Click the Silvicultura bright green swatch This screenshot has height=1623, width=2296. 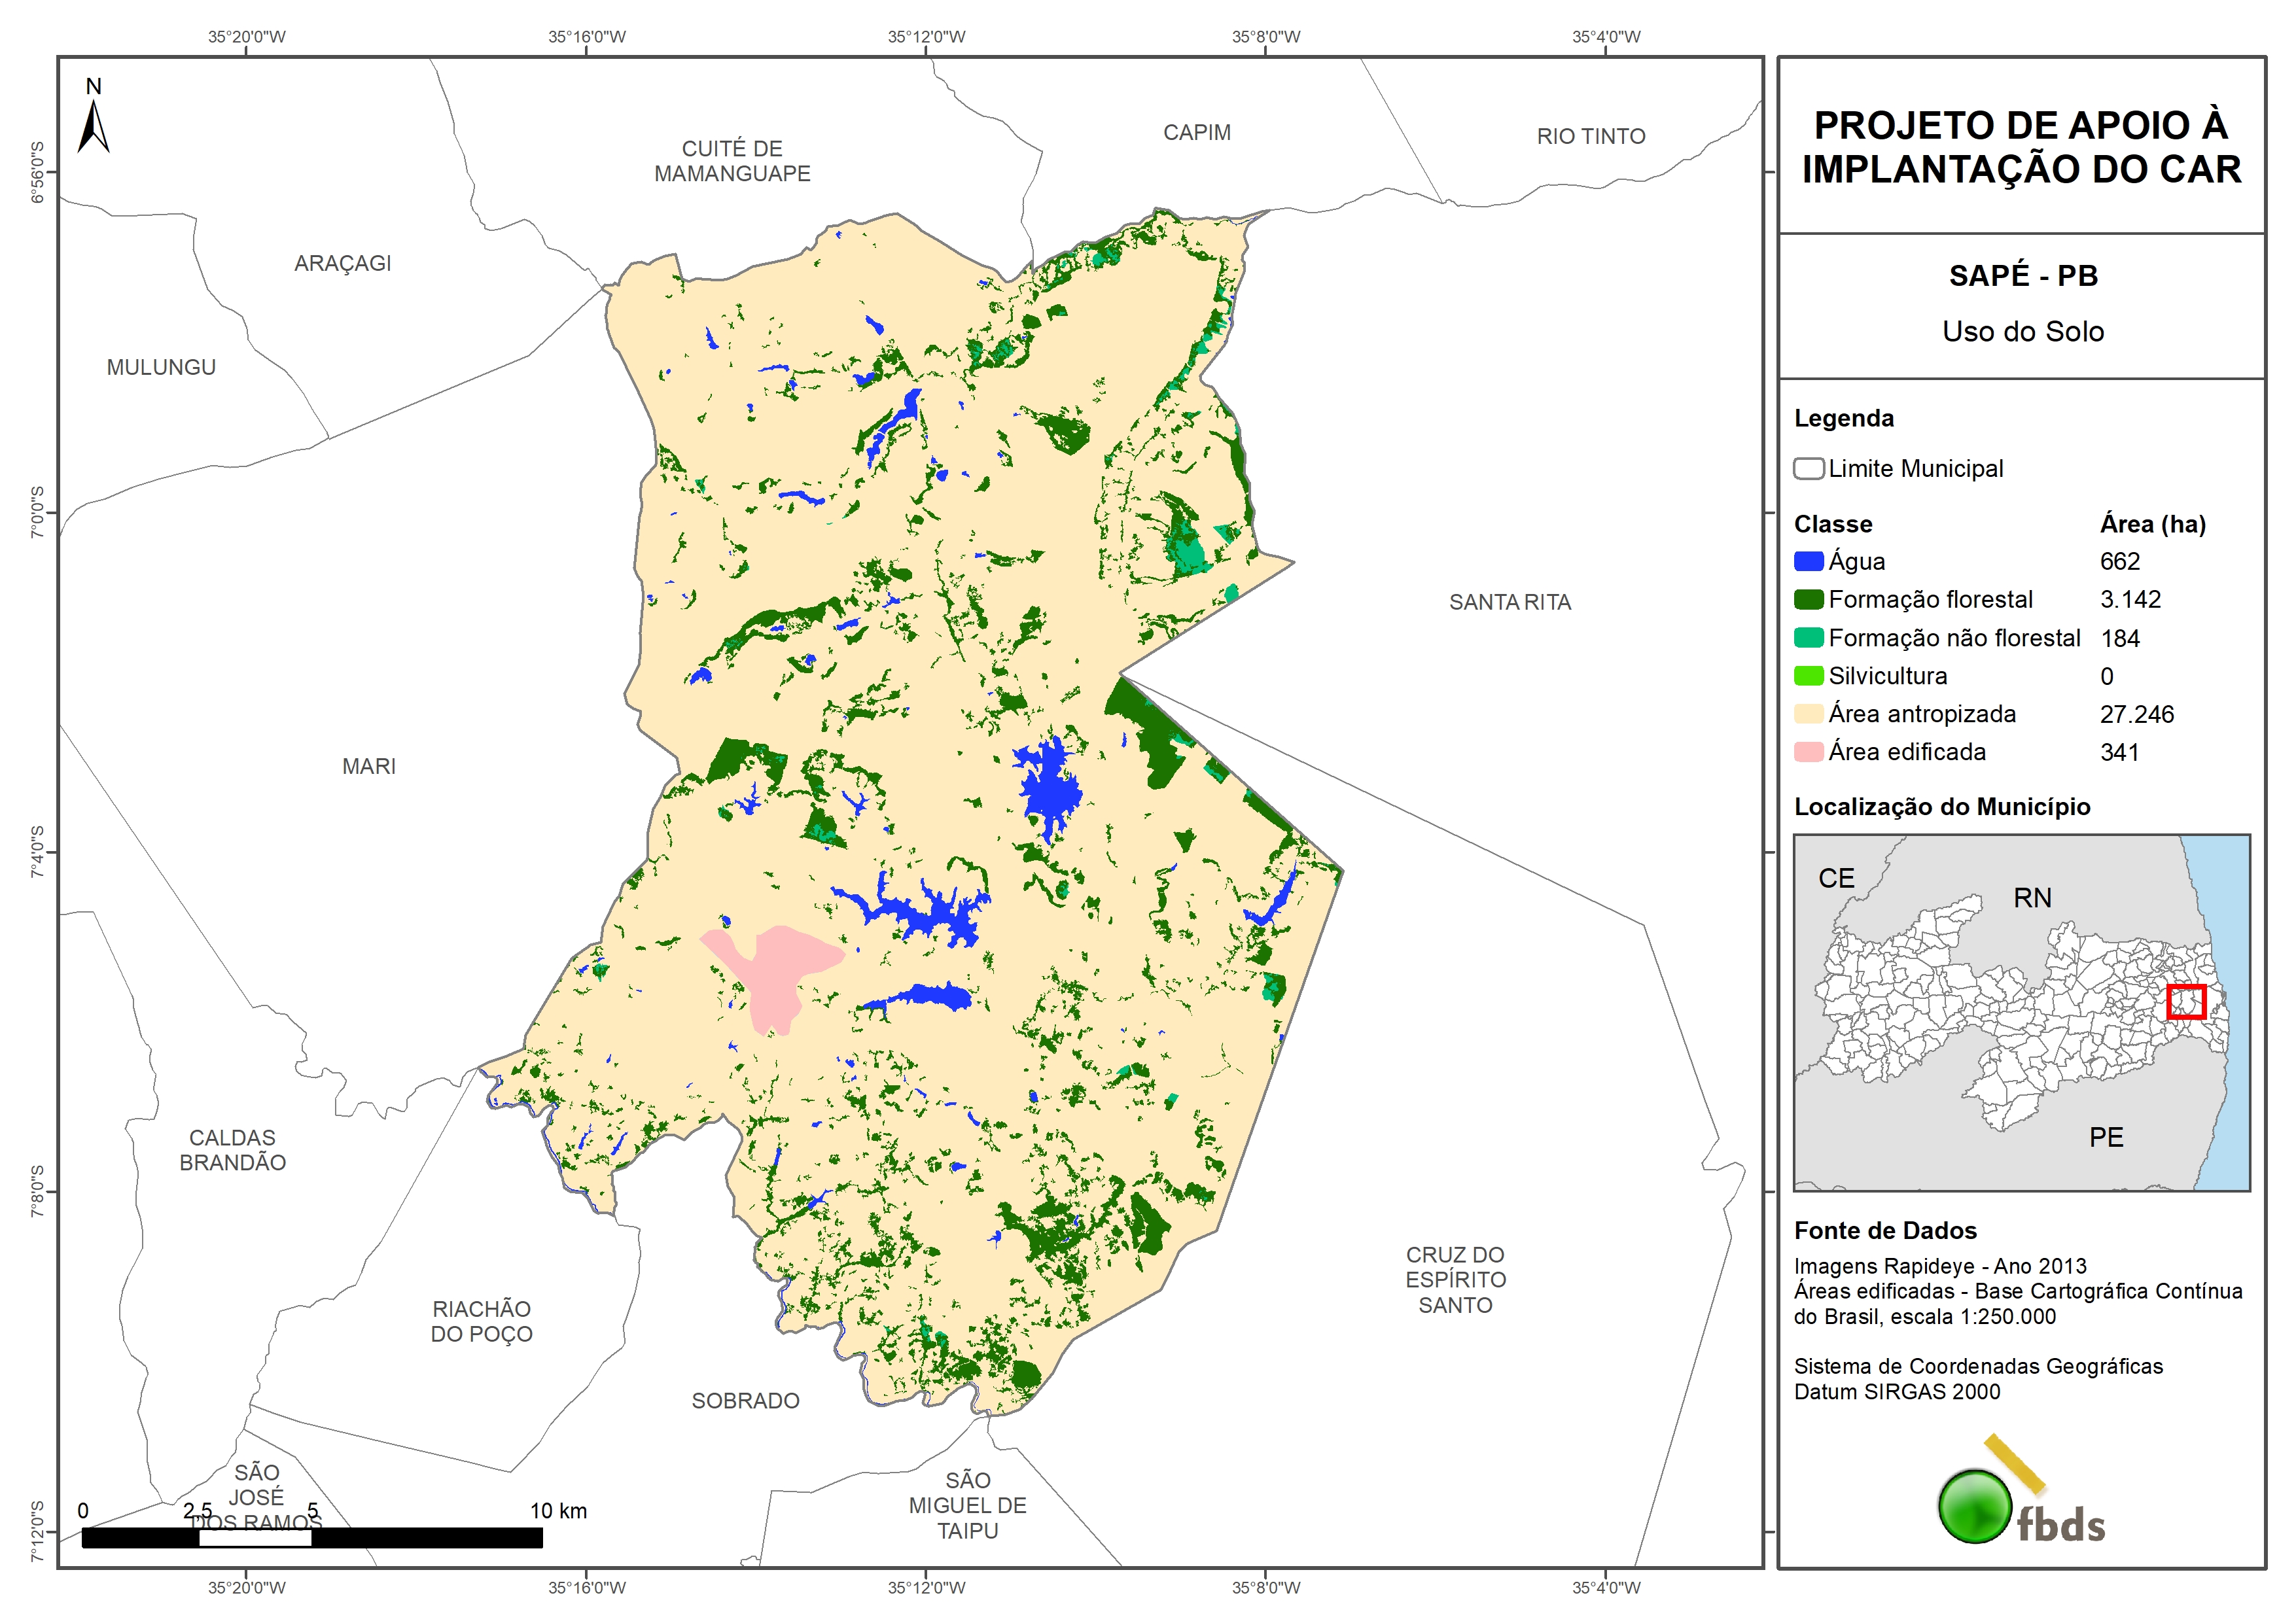1808,676
